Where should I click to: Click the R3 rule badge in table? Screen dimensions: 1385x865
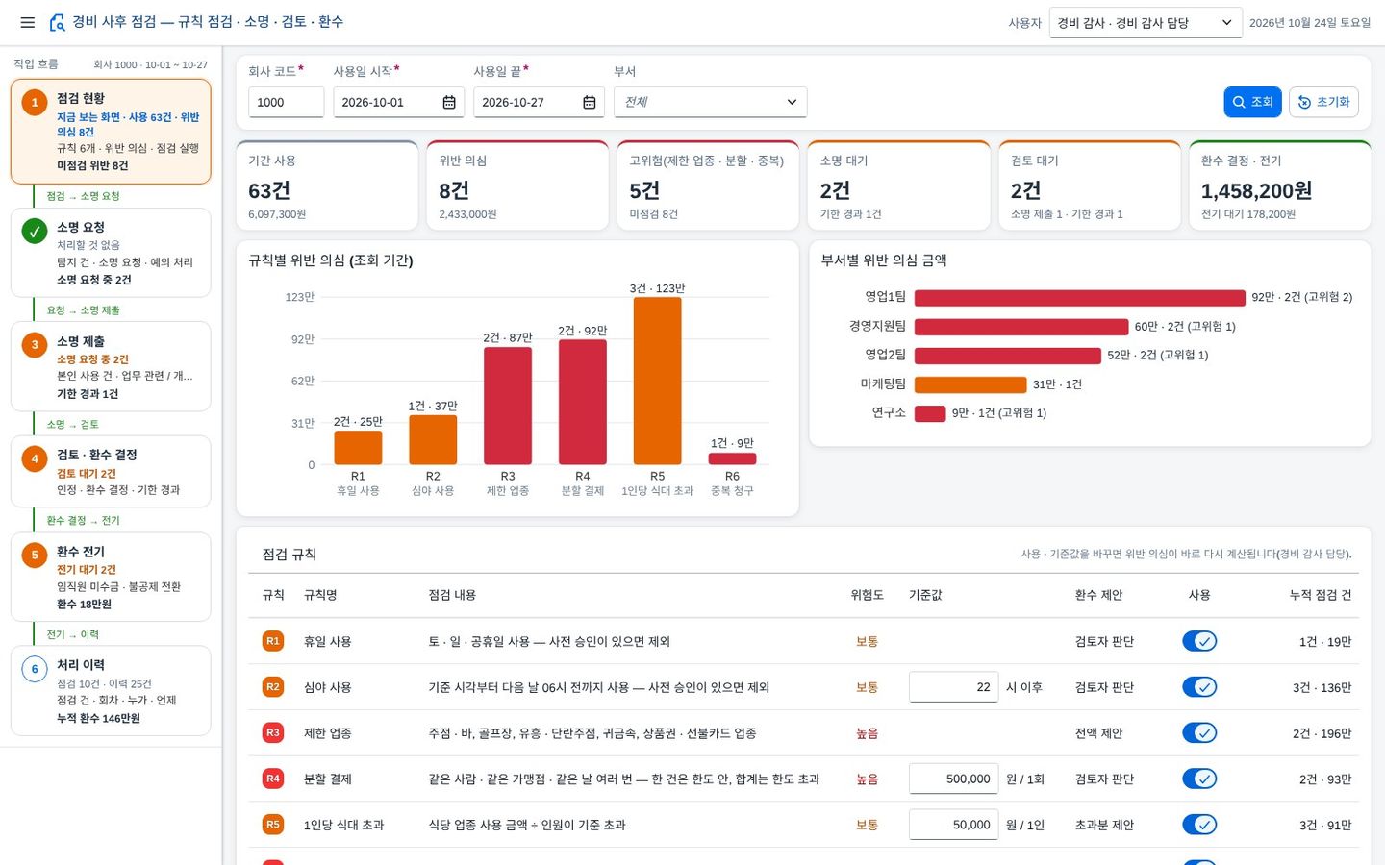click(273, 732)
